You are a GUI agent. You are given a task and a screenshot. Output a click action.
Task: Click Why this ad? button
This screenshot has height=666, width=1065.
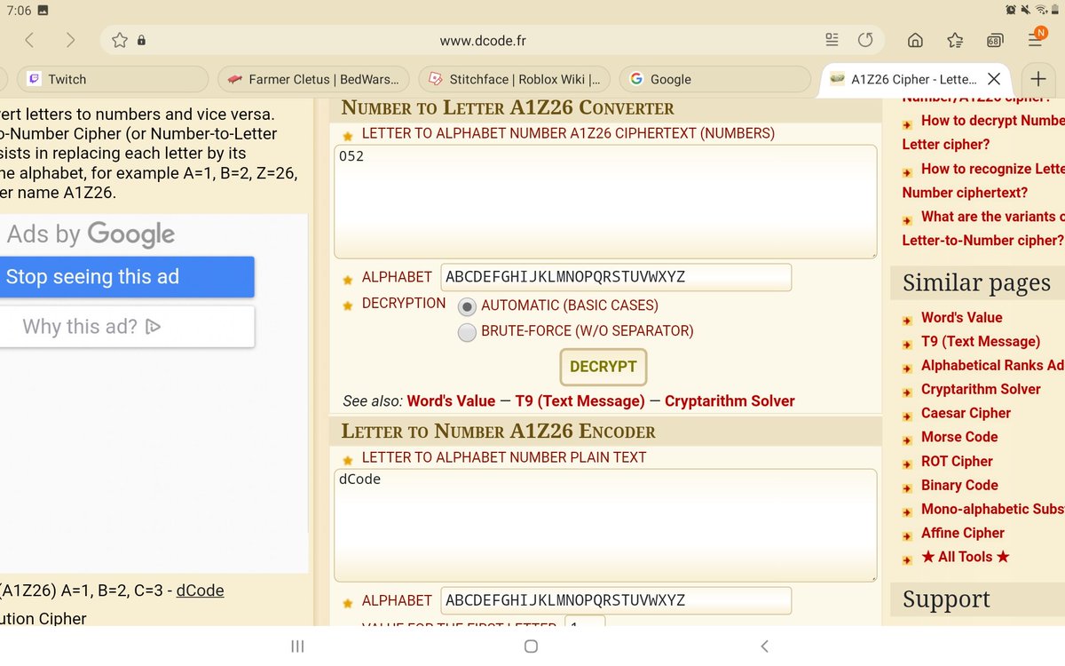click(x=127, y=327)
